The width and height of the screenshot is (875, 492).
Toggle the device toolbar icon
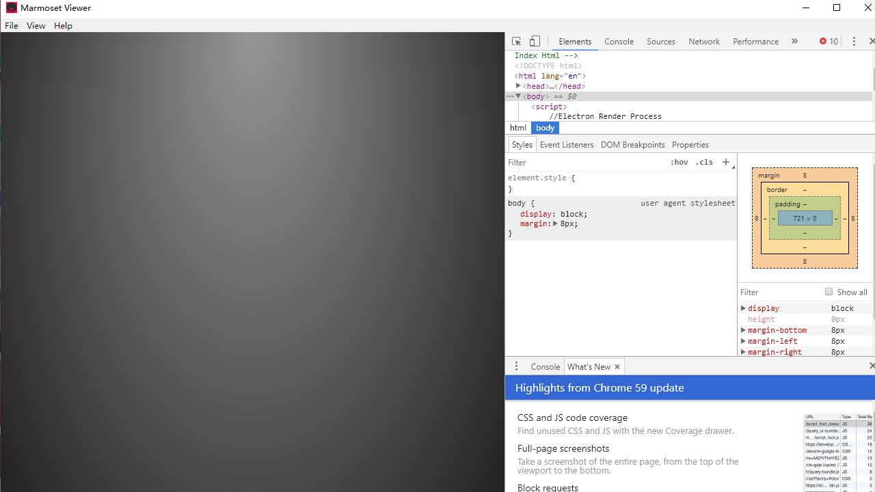tap(535, 41)
